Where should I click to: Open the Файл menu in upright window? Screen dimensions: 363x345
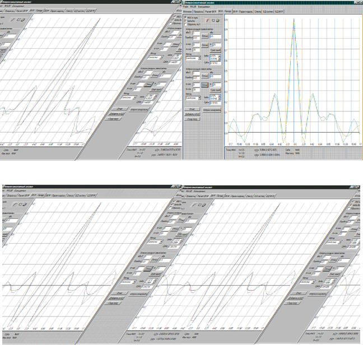185,7
